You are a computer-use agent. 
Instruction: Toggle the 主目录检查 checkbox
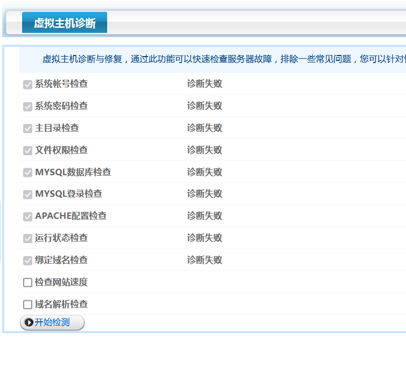[x=28, y=129]
